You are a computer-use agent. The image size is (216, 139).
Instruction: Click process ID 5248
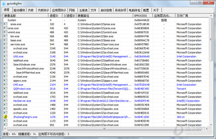coord(53,69)
